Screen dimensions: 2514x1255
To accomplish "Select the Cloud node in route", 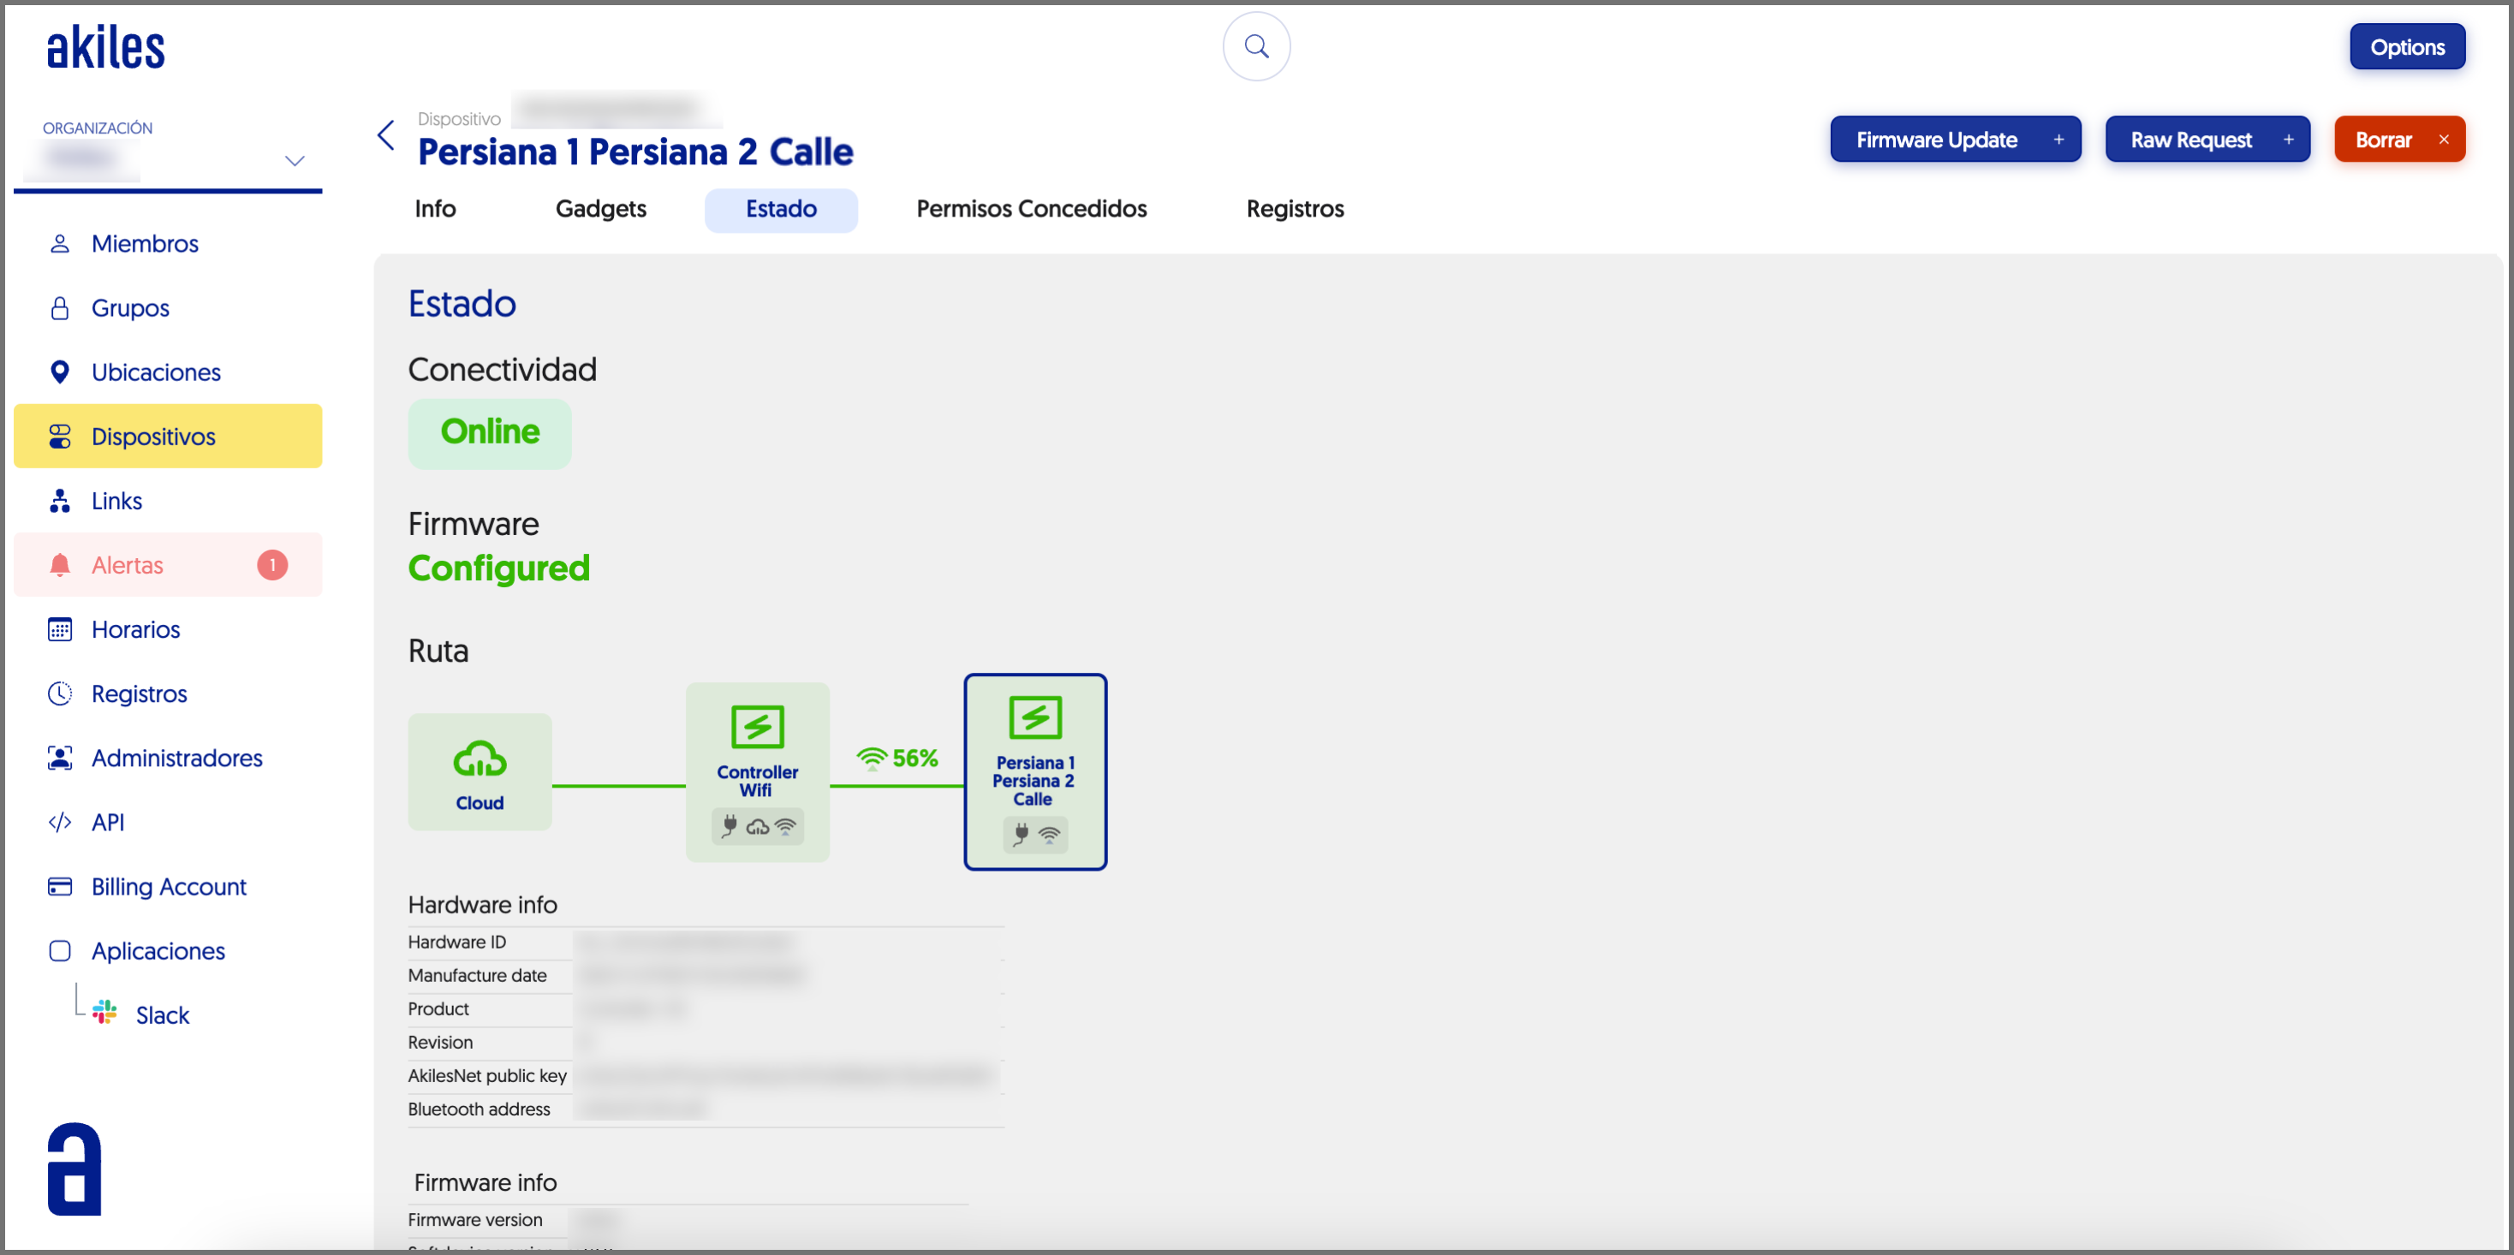I will click(480, 772).
